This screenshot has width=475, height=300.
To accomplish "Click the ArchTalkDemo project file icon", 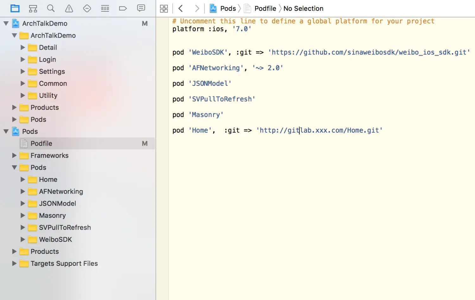I will (x=16, y=23).
